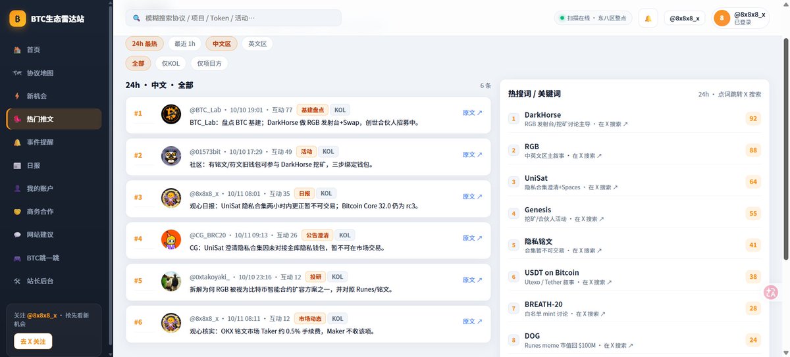Open 我的账户 in sidebar
Viewport: 790px width, 357px height.
click(53, 189)
